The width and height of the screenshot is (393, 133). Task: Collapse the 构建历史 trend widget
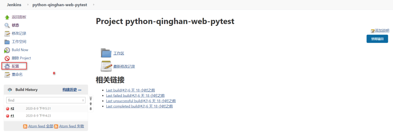[80, 90]
